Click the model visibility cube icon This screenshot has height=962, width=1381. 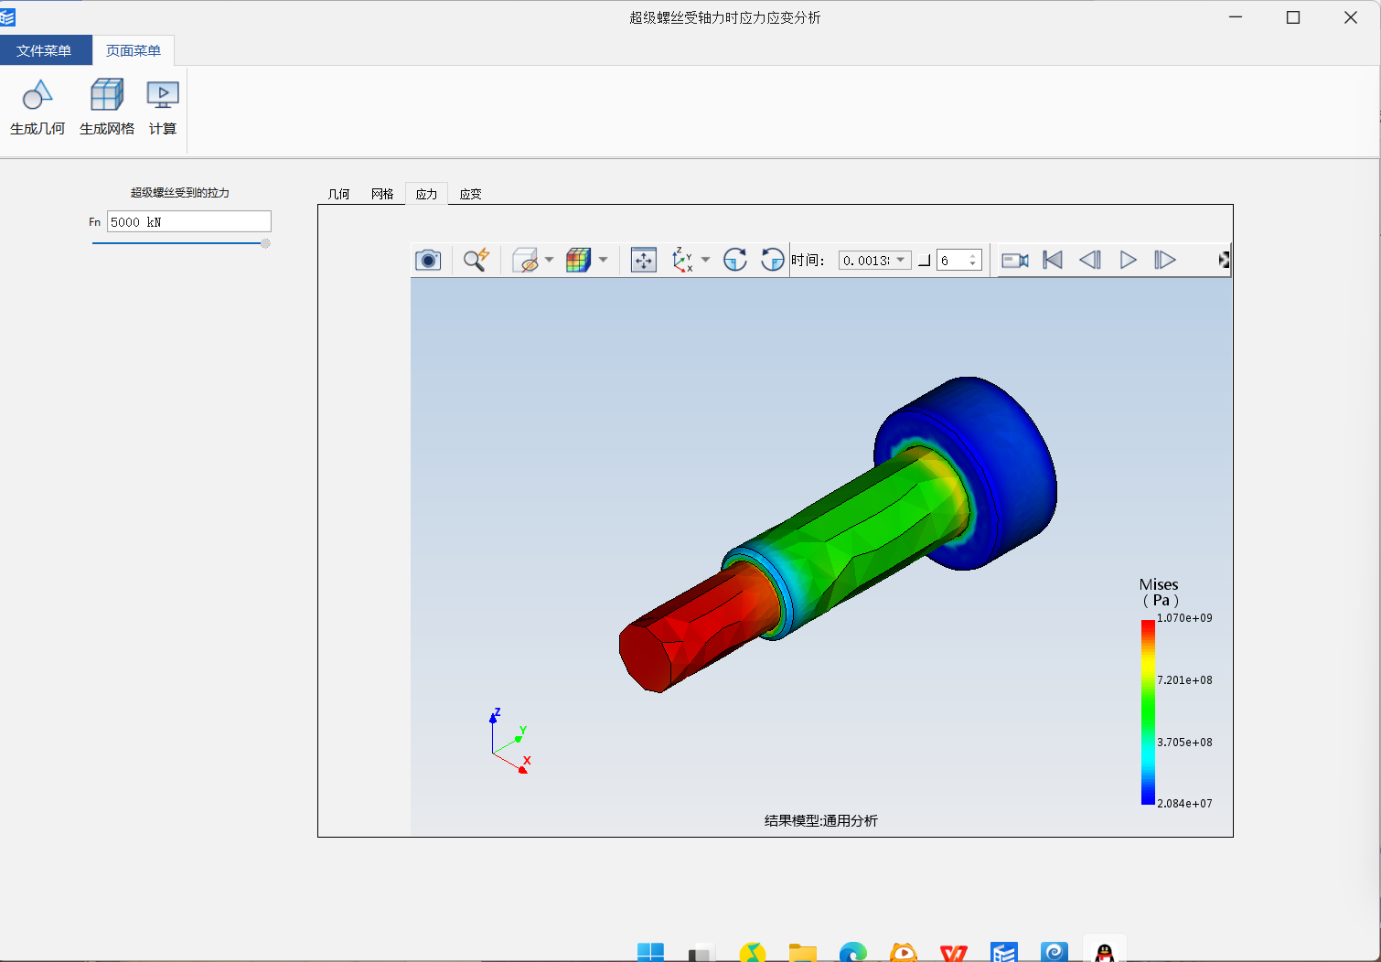pyautogui.click(x=525, y=261)
